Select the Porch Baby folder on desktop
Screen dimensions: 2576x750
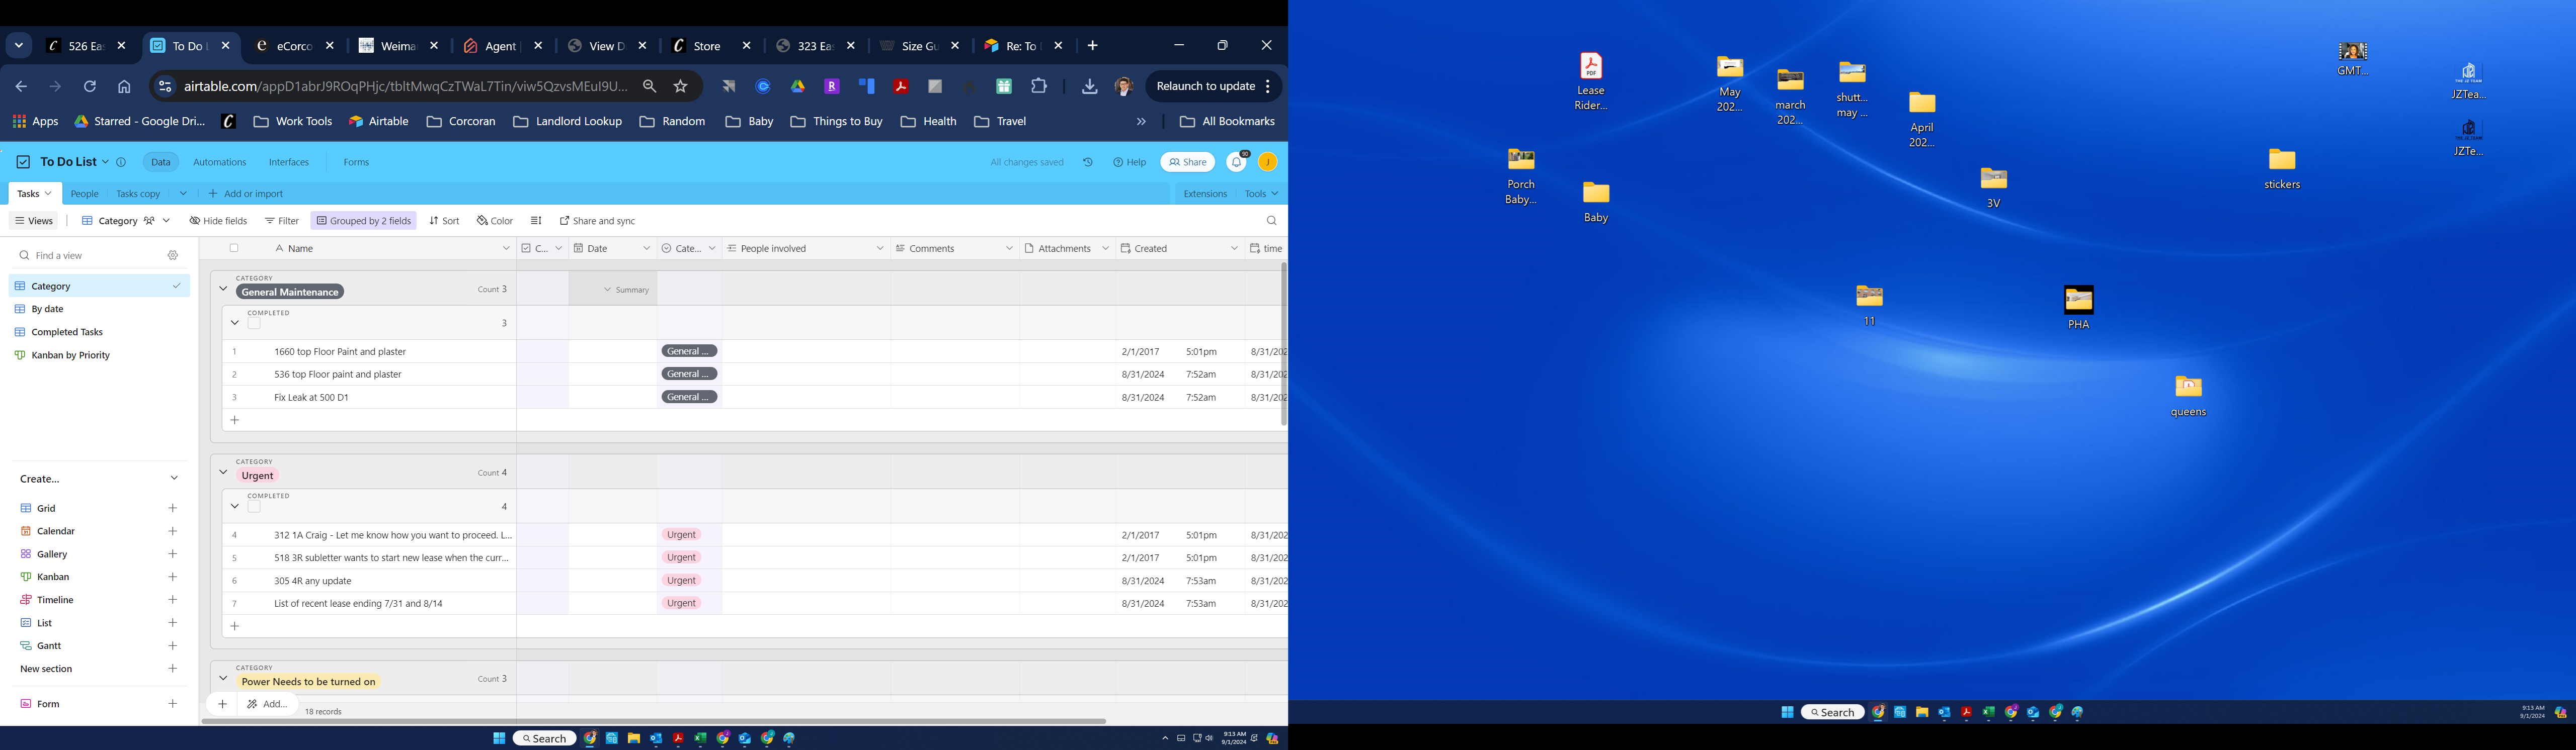(x=1521, y=177)
